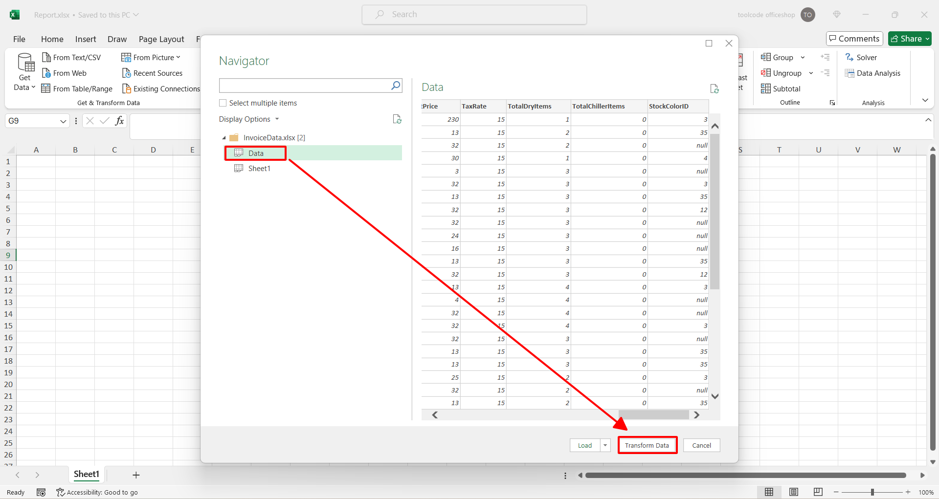The image size is (939, 499).
Task: Open Recent Sources
Action: pos(152,73)
